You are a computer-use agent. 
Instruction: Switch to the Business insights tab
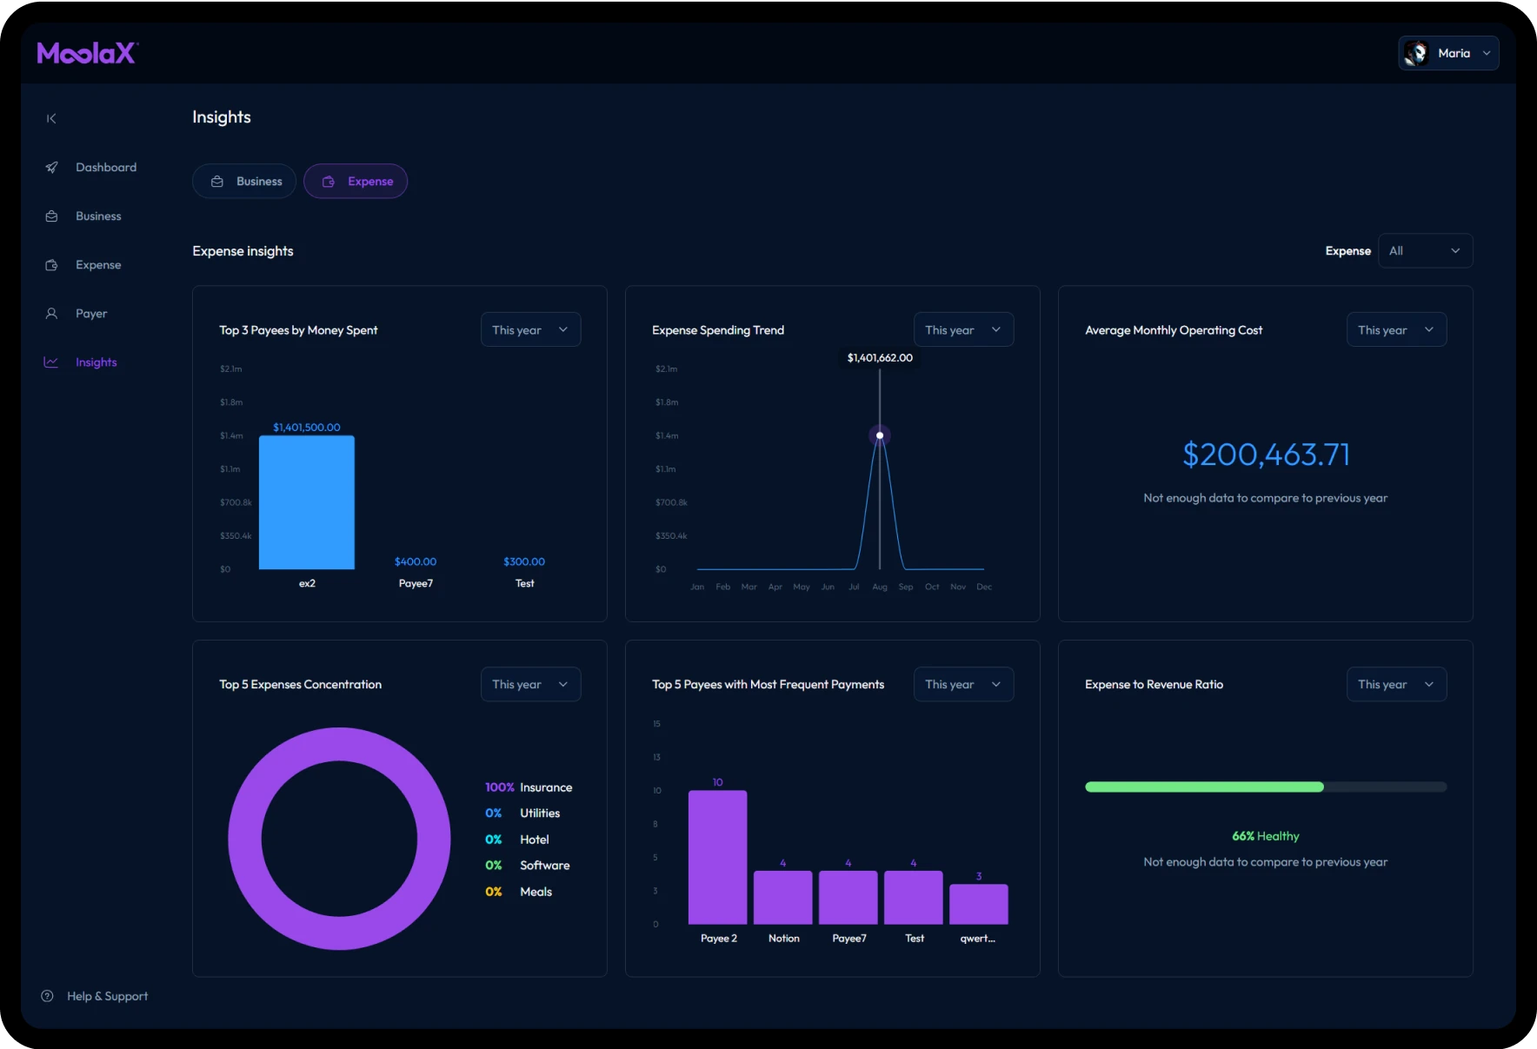click(x=244, y=181)
